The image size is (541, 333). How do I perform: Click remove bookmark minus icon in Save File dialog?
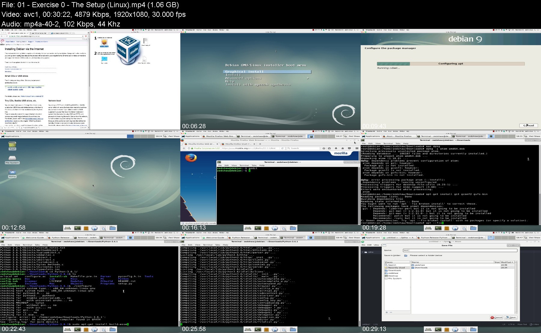click(392, 312)
